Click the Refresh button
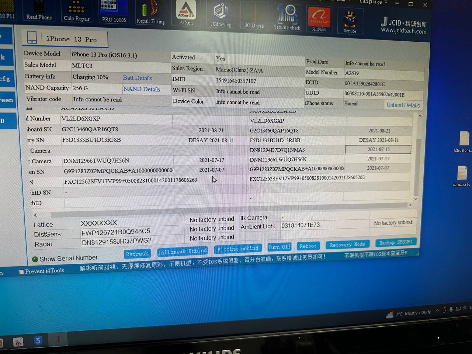 (x=137, y=254)
